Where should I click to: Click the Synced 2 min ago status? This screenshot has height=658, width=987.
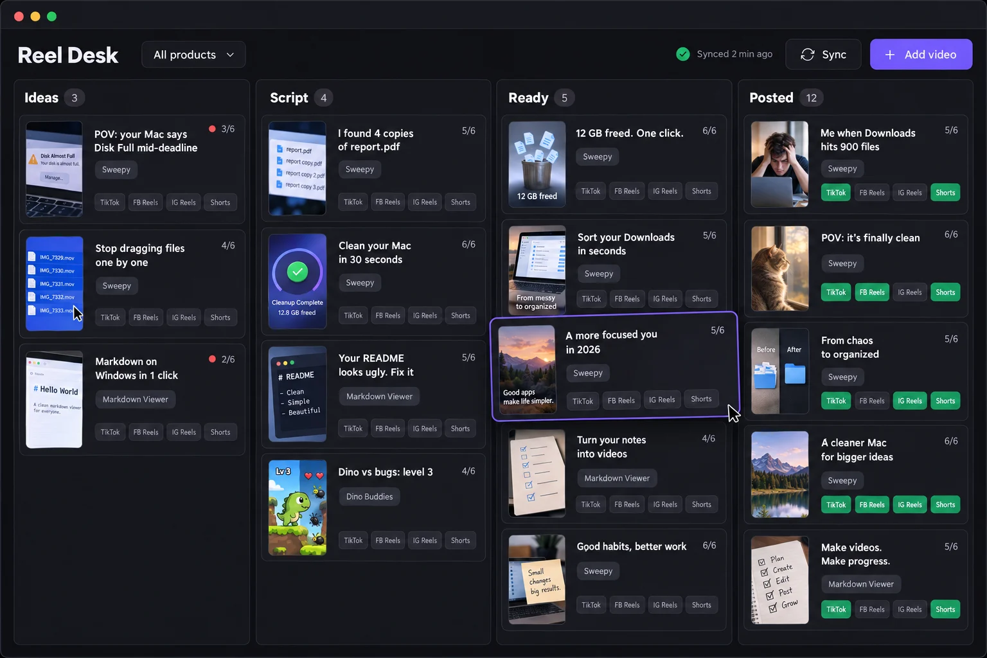click(724, 54)
